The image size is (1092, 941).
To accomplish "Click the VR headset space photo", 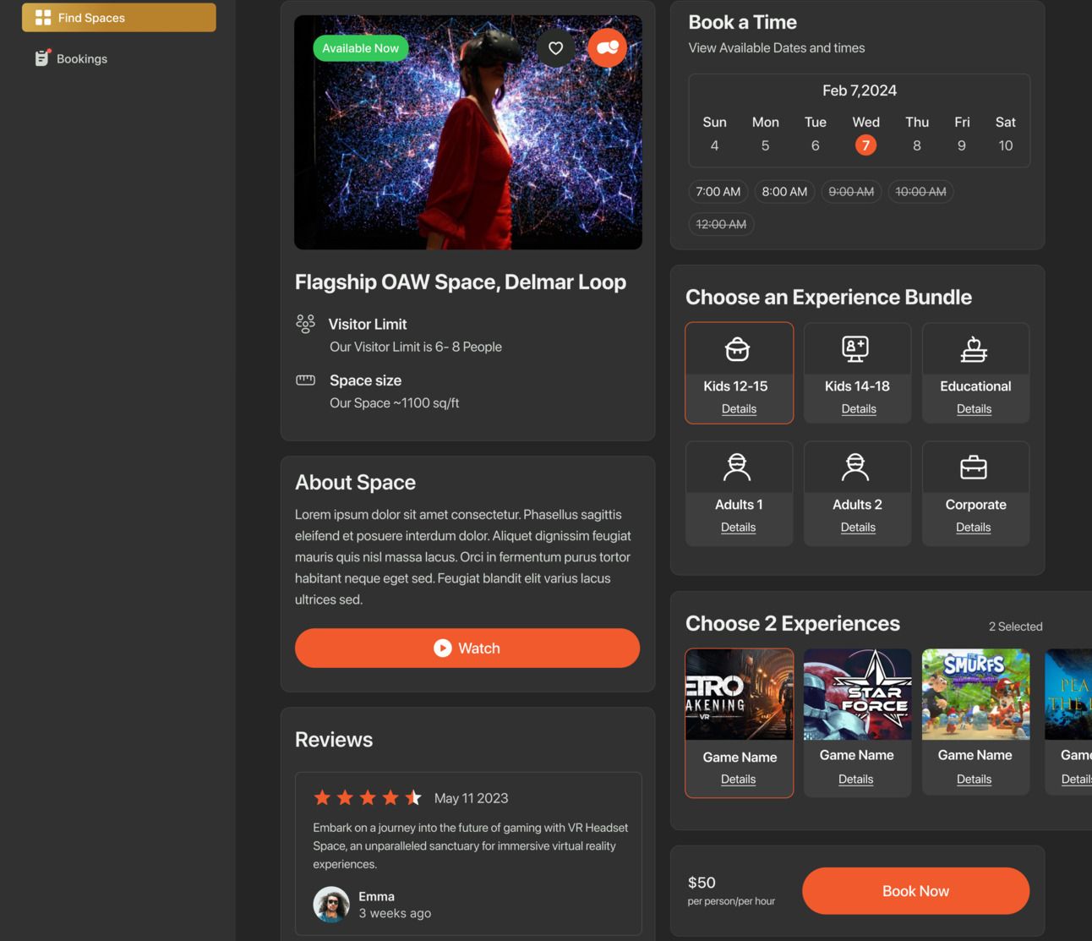I will [468, 132].
